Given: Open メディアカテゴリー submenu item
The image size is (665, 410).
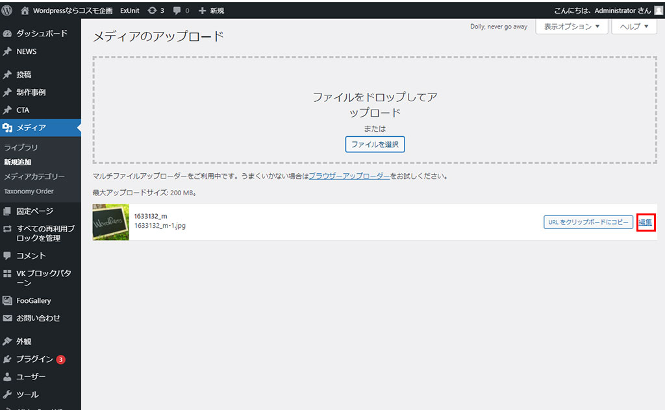Looking at the screenshot, I should pos(34,176).
